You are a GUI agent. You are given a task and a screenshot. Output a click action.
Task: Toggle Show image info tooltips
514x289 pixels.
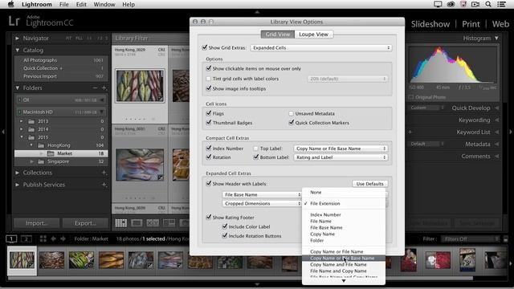[209, 88]
